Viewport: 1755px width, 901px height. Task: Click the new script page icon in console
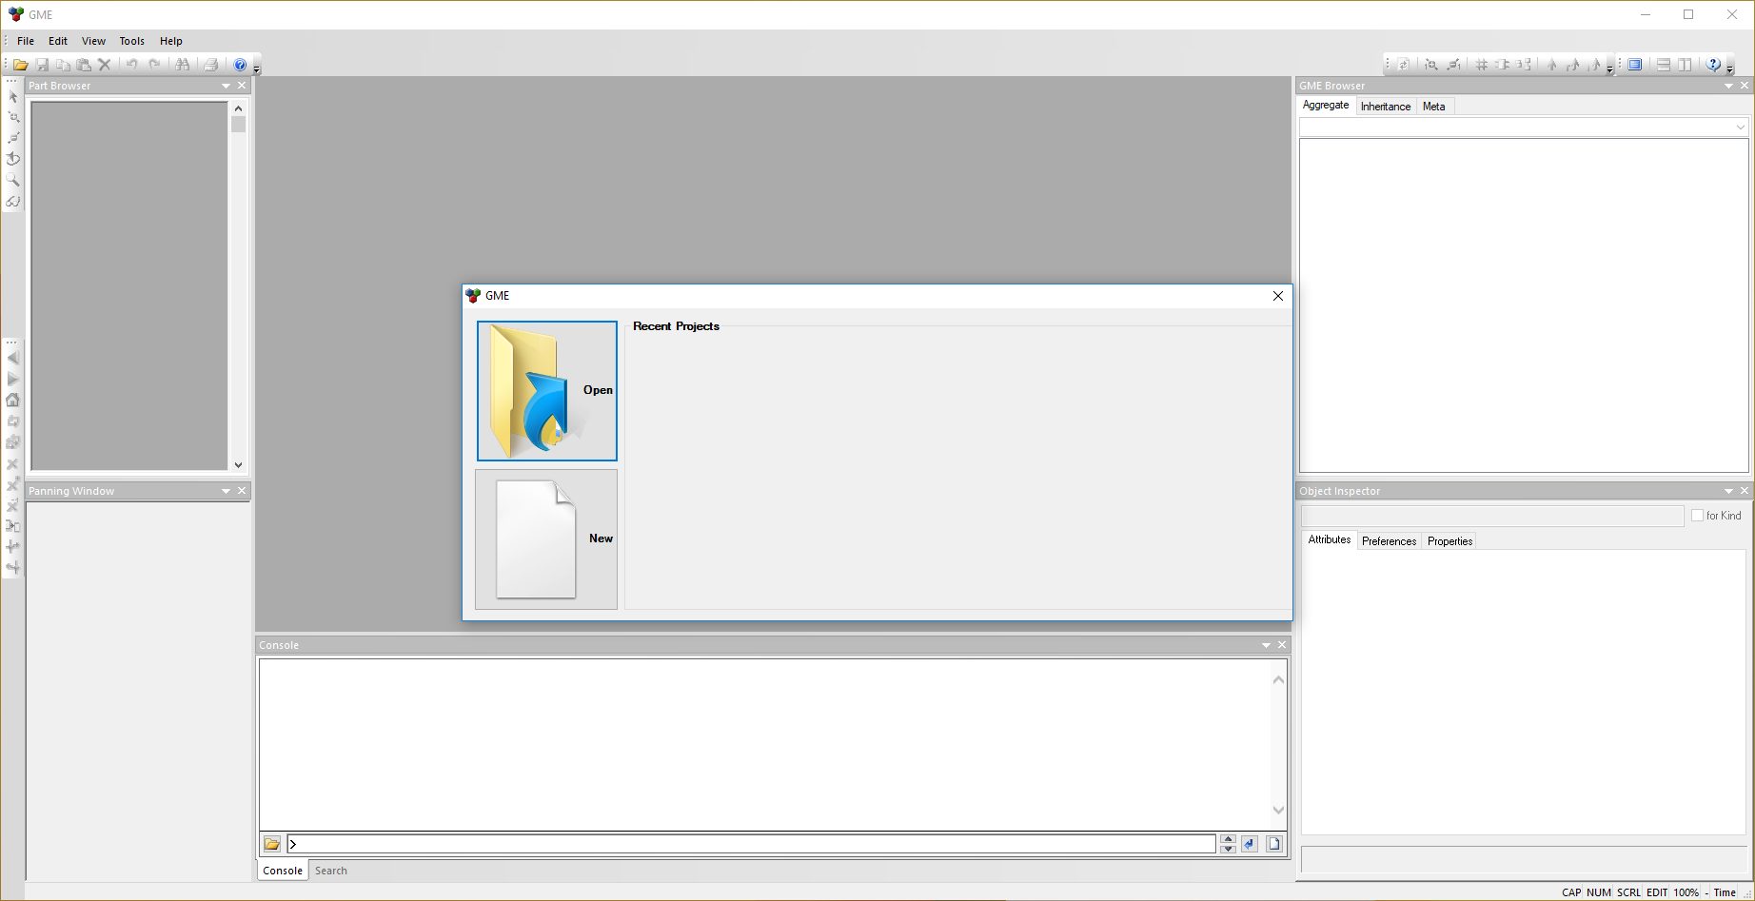click(x=1274, y=844)
